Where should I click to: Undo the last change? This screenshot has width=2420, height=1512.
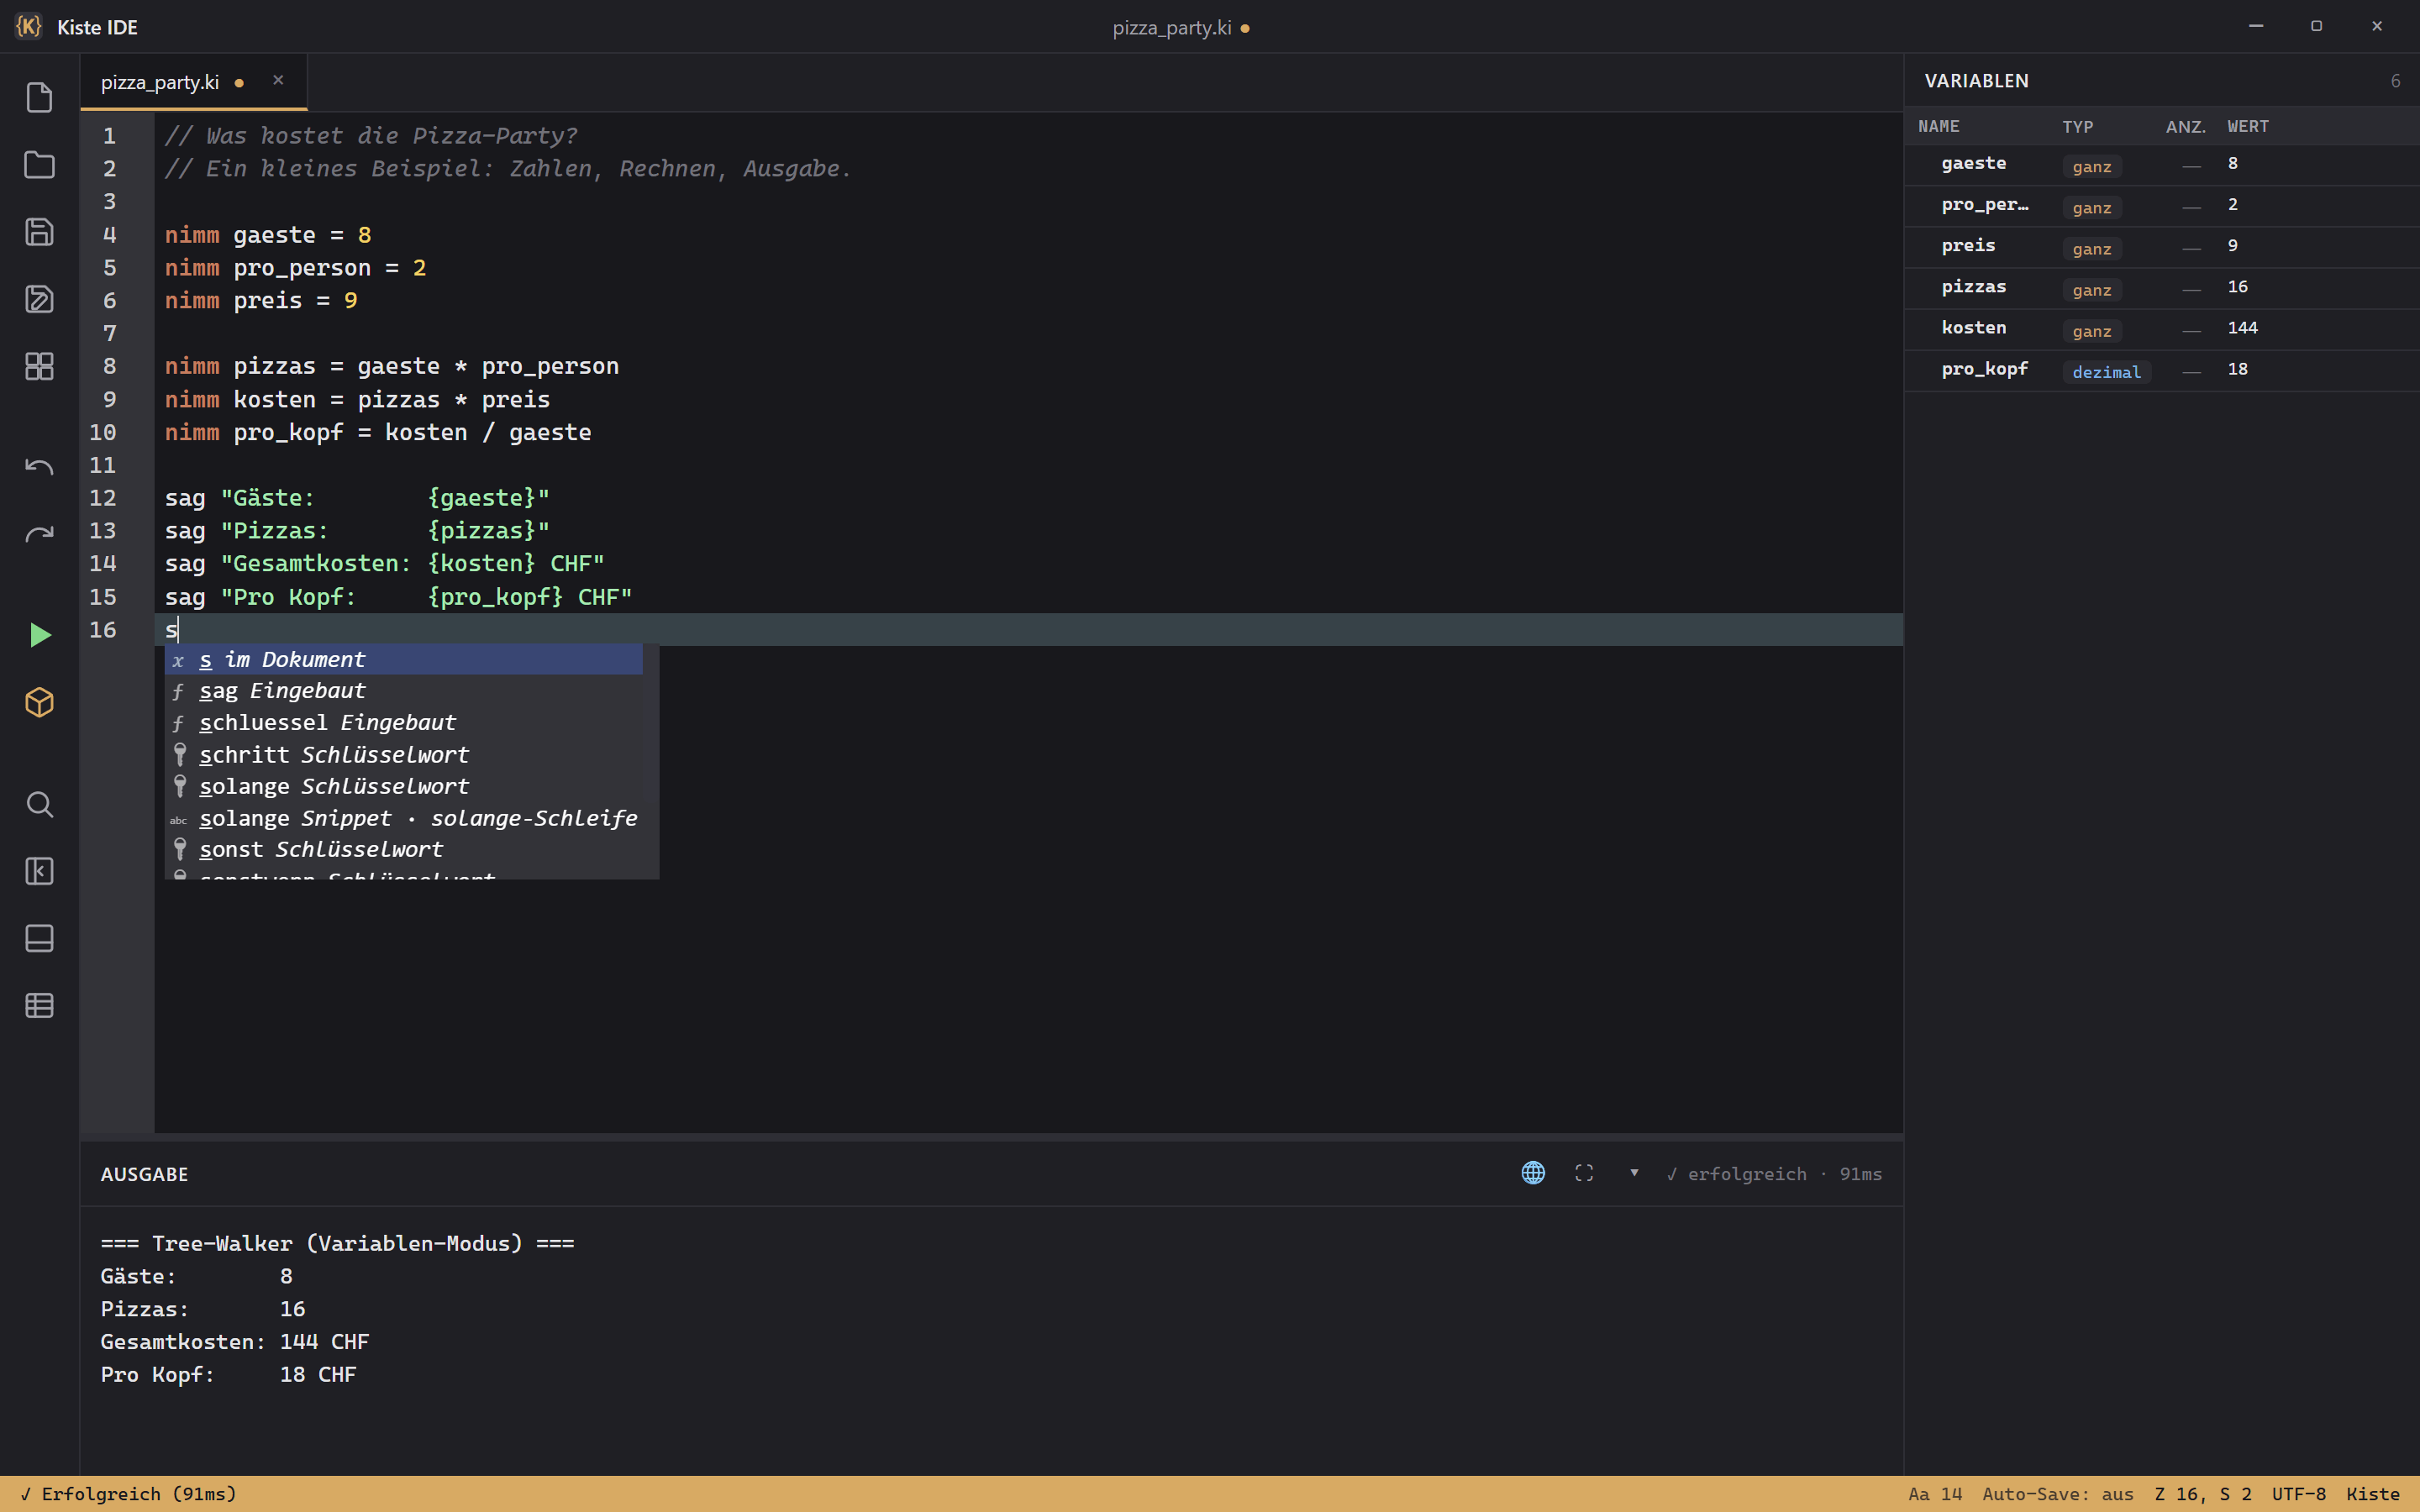coord(39,467)
